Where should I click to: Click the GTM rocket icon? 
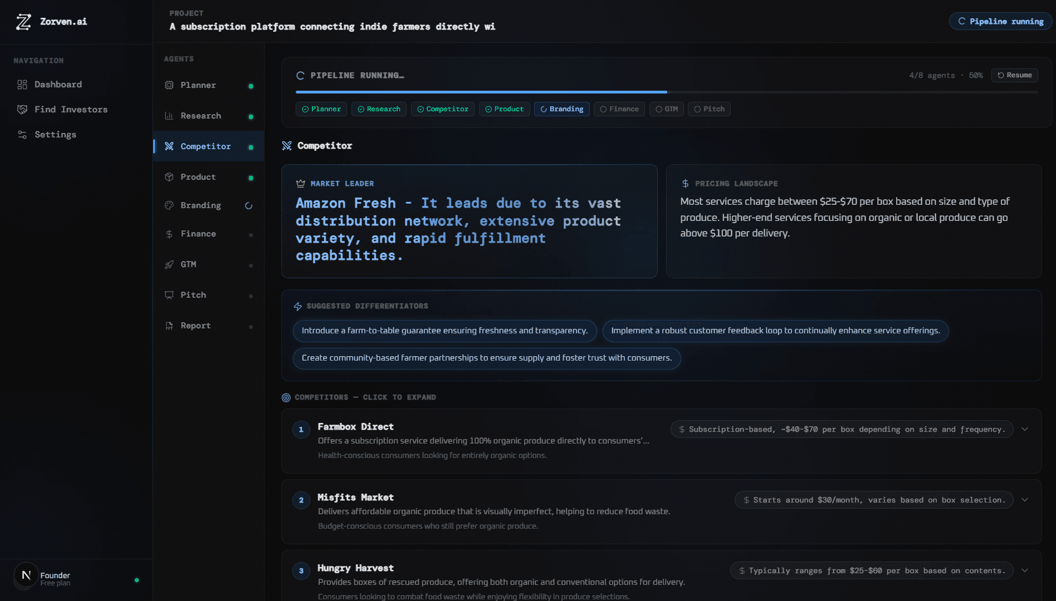[x=169, y=264]
